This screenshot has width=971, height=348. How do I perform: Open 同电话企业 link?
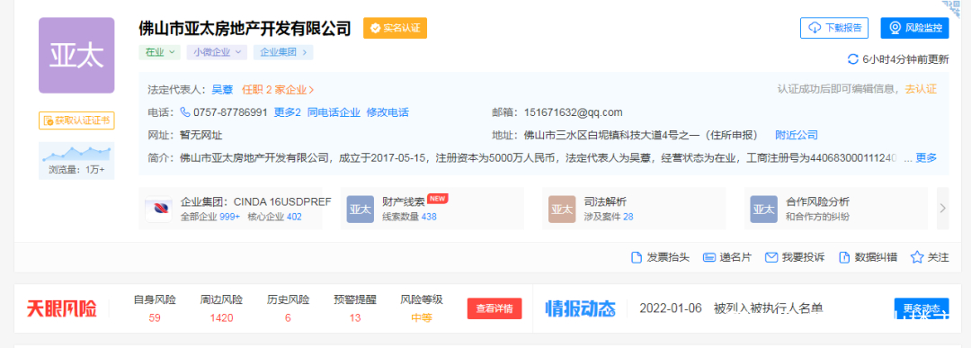(x=334, y=112)
